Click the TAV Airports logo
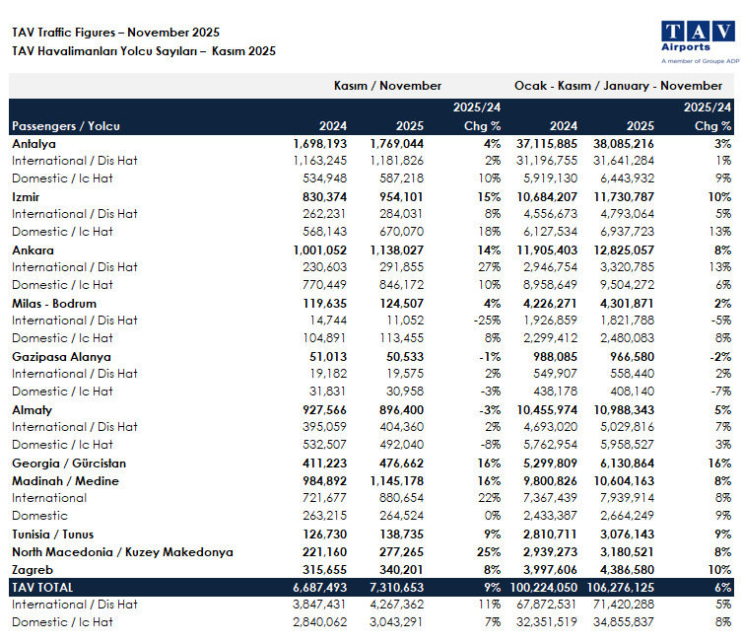This screenshot has width=743, height=642. (700, 41)
